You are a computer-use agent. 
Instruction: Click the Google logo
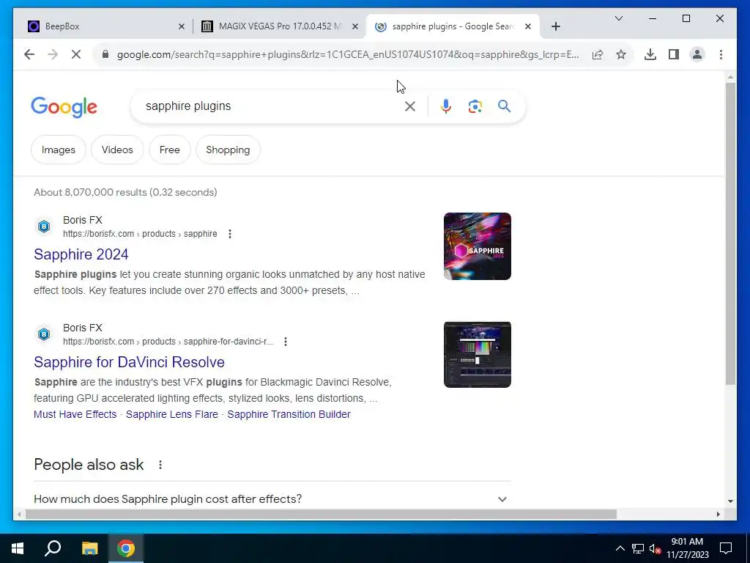pos(64,107)
